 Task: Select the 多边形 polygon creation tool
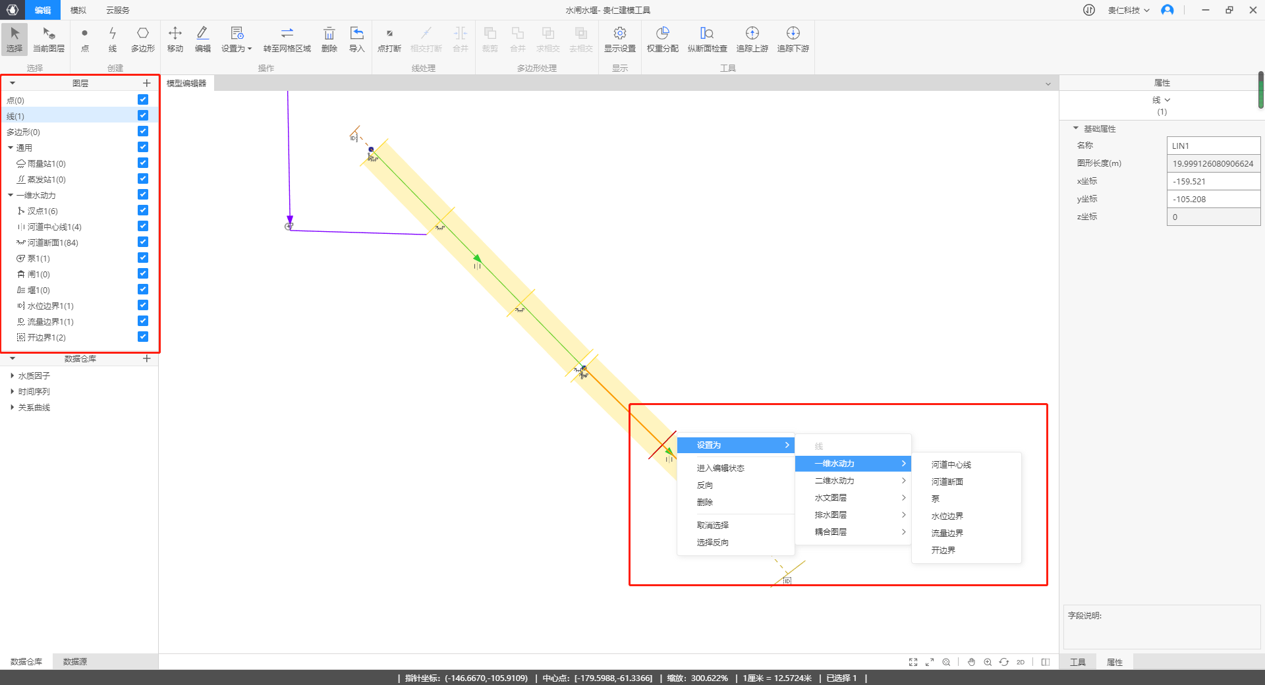tap(142, 39)
